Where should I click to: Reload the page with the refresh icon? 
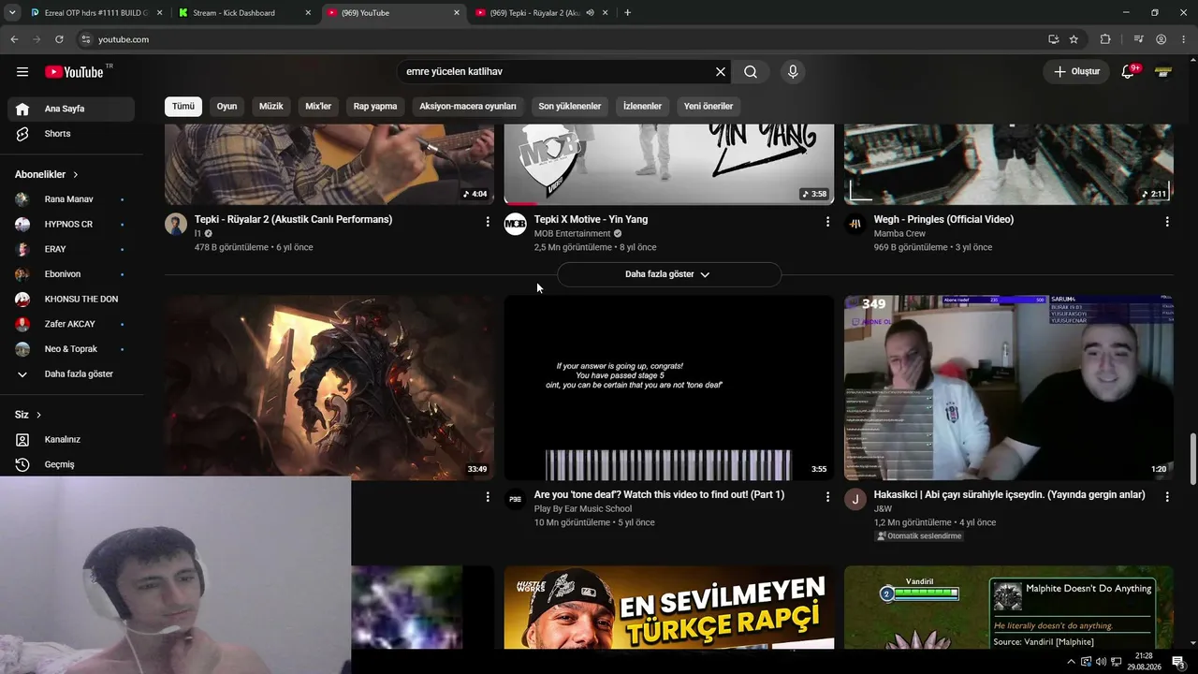click(59, 39)
